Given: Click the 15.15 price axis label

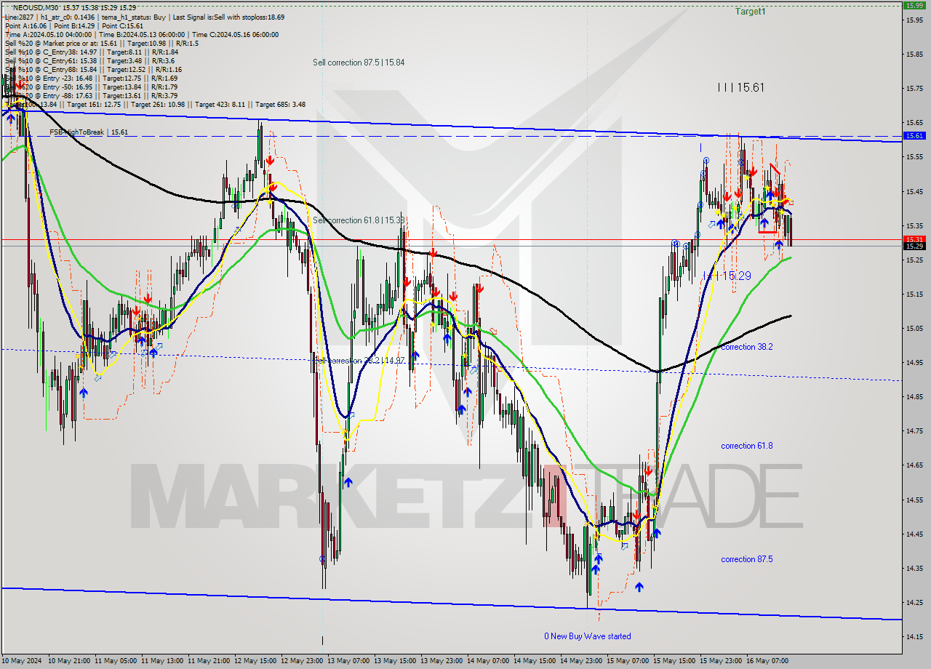Looking at the screenshot, I should (x=914, y=294).
